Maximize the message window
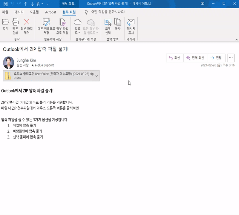Viewport: 239px width, 215px height. pyautogui.click(x=224, y=4)
